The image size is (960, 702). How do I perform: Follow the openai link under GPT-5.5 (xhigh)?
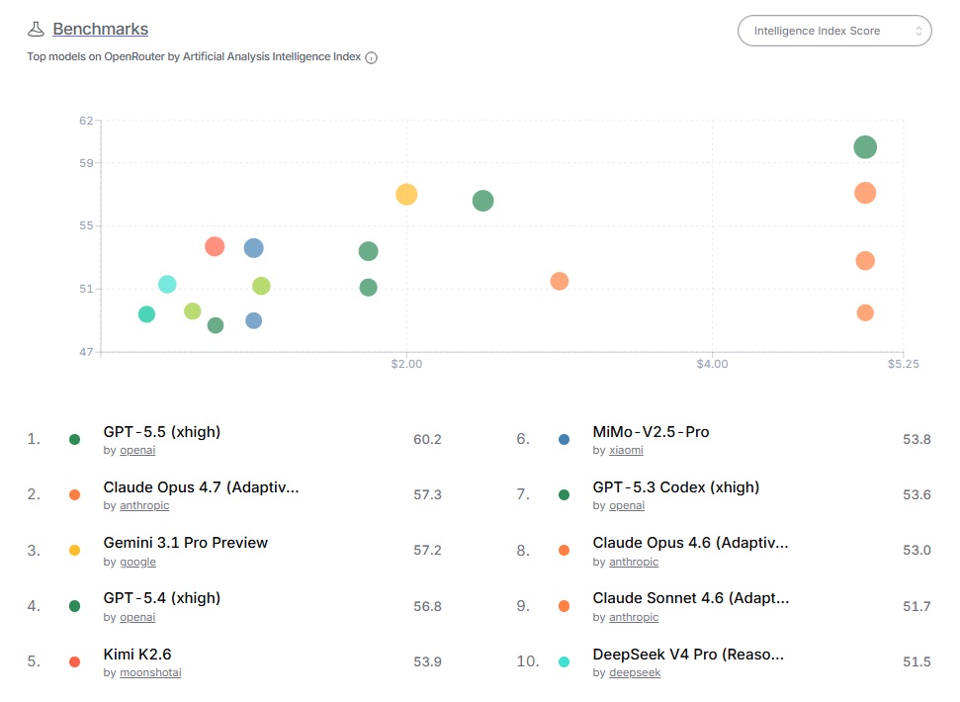[x=137, y=451]
